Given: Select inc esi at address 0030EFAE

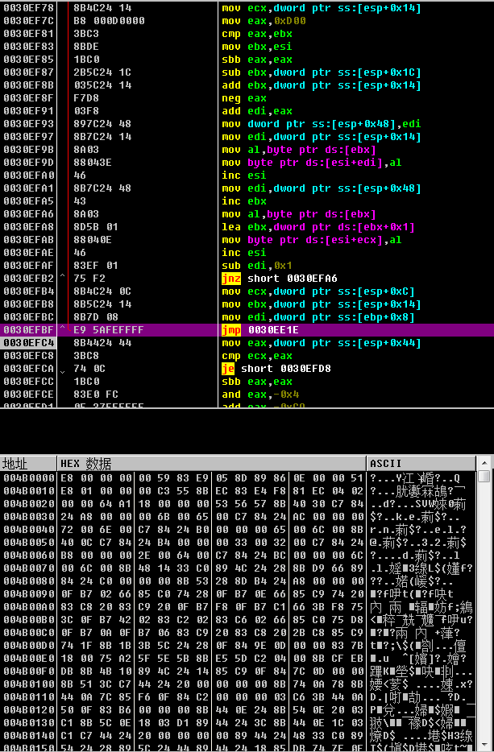Looking at the screenshot, I should 244,253.
